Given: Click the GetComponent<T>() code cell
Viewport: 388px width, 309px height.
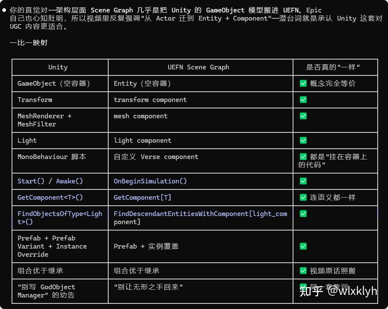Looking at the screenshot, I should coord(60,198).
